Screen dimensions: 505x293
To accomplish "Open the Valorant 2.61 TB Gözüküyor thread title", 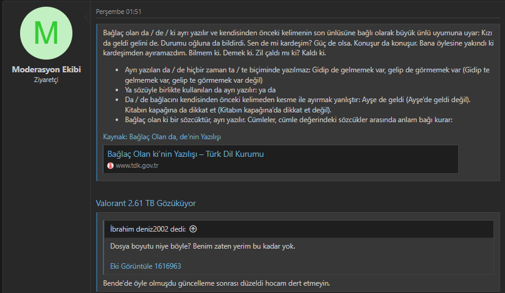I will click(146, 203).
